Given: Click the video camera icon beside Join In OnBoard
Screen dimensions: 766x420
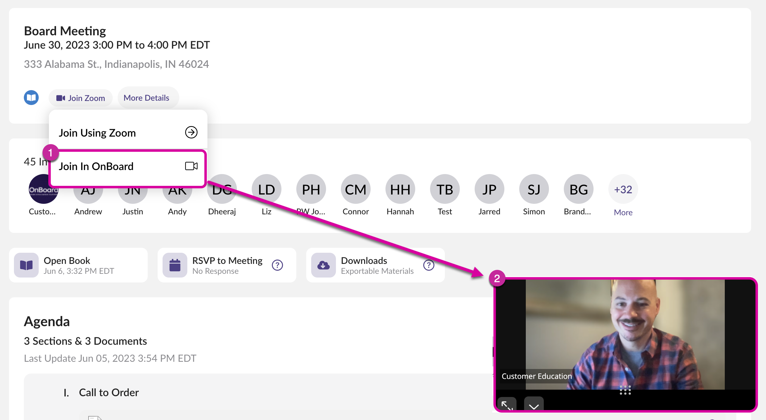Looking at the screenshot, I should (x=191, y=166).
